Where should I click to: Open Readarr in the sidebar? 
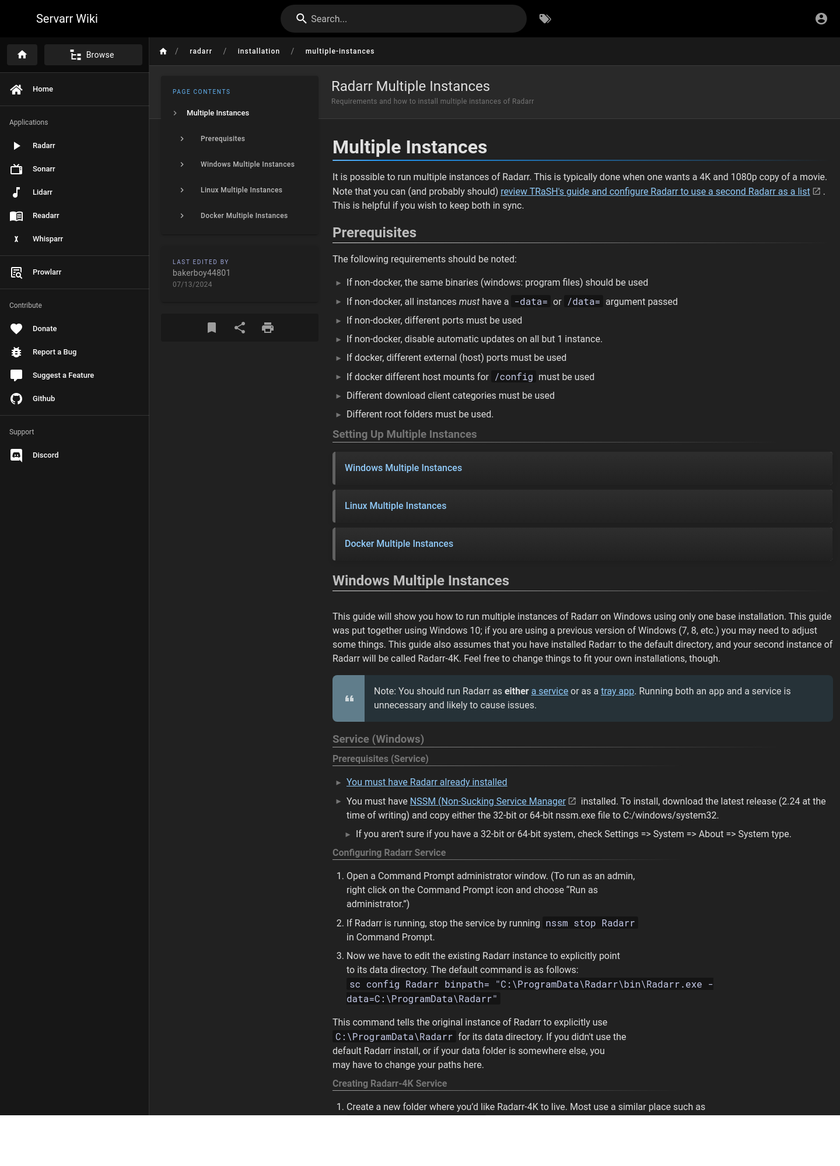tap(74, 216)
